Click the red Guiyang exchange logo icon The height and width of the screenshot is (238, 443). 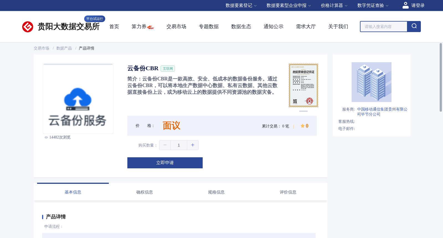pos(28,27)
